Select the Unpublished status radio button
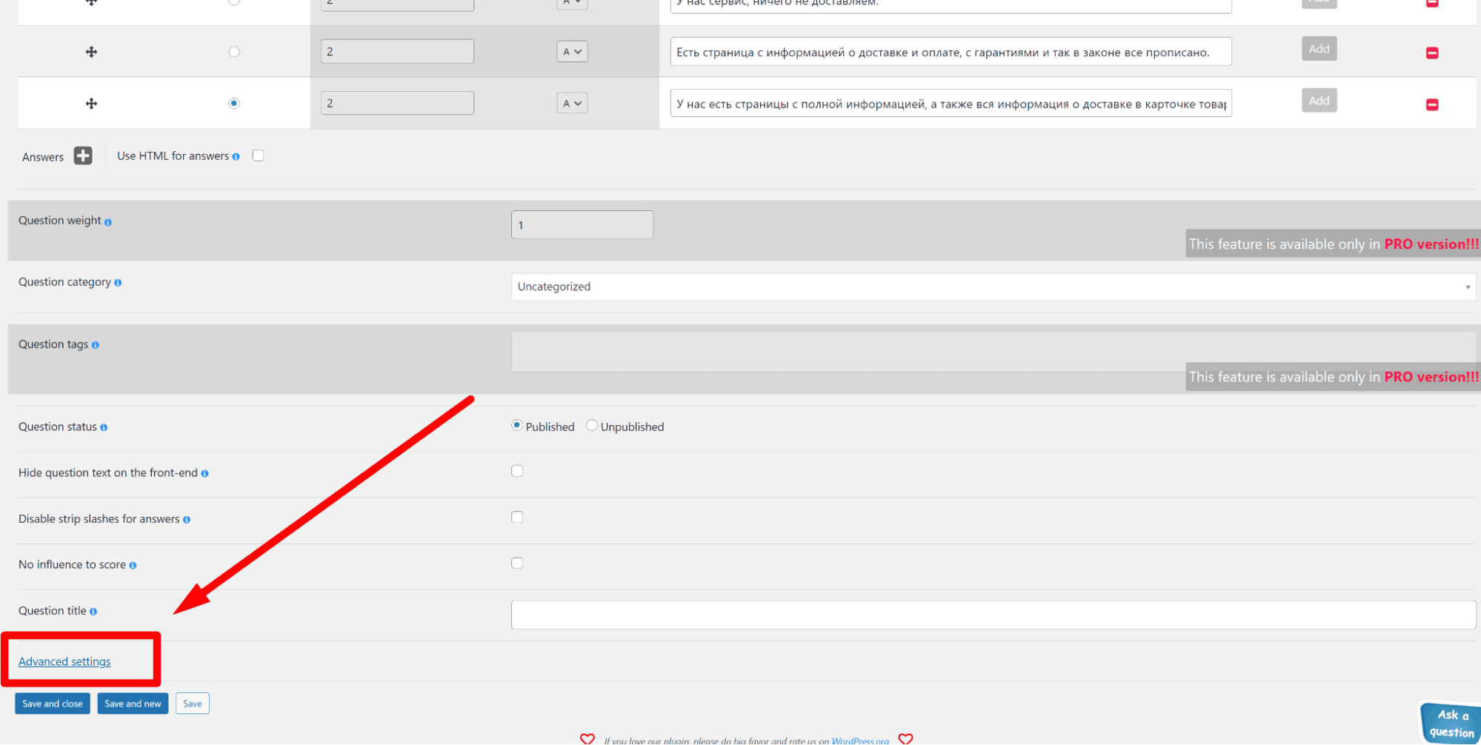Viewport: 1481px width, 745px height. pos(591,425)
